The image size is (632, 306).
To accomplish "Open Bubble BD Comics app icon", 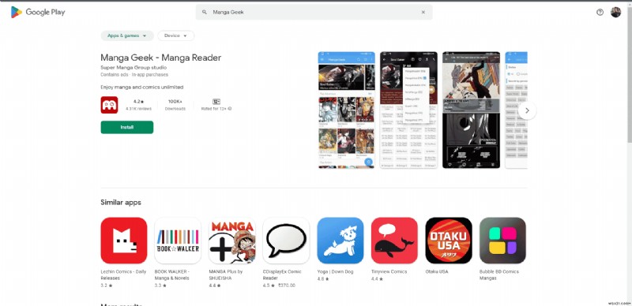I will [x=502, y=241].
